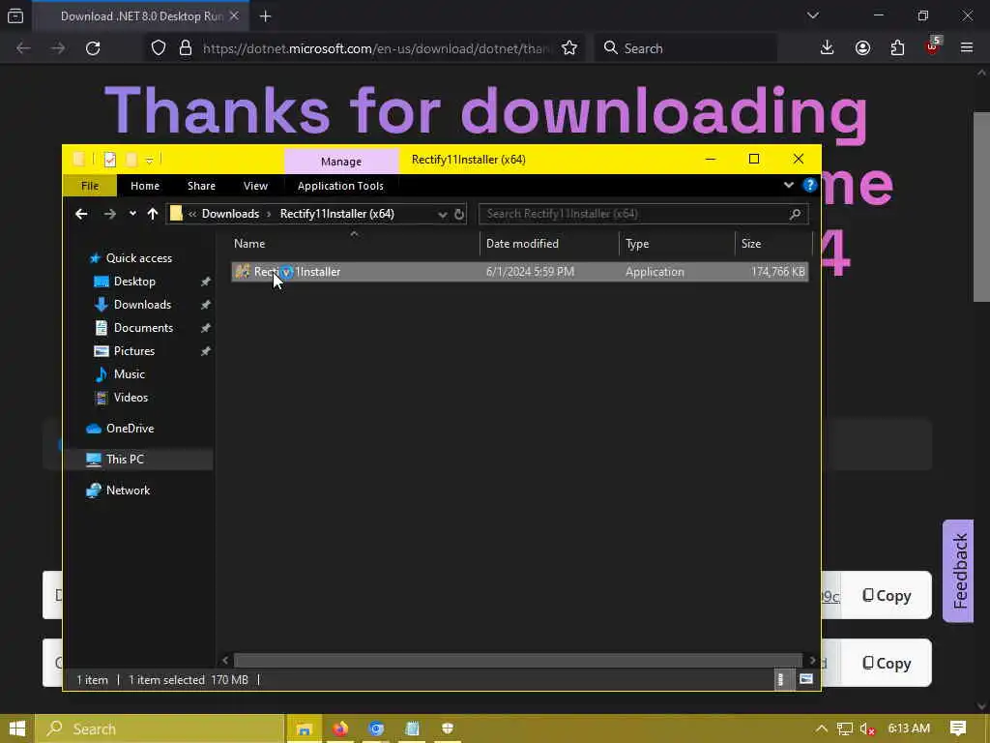Open the Application Tools tab
Screen dimensions: 990x743
click(x=340, y=186)
